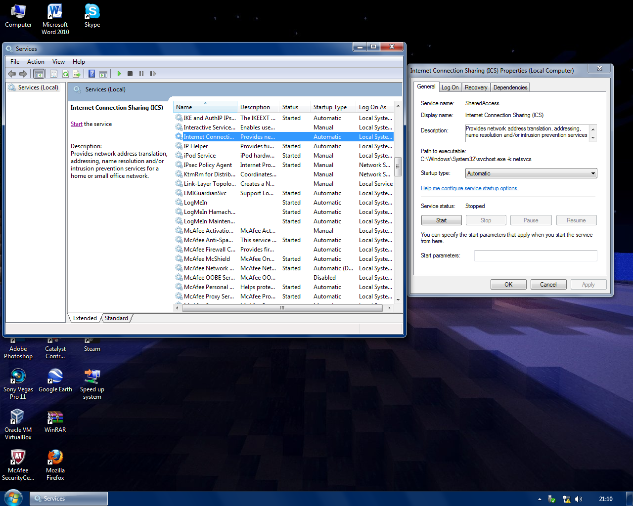633x506 pixels.
Task: Click the Back arrow toolbar icon
Action: [x=12, y=74]
